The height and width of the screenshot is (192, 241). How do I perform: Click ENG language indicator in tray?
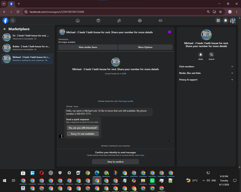click(x=214, y=180)
